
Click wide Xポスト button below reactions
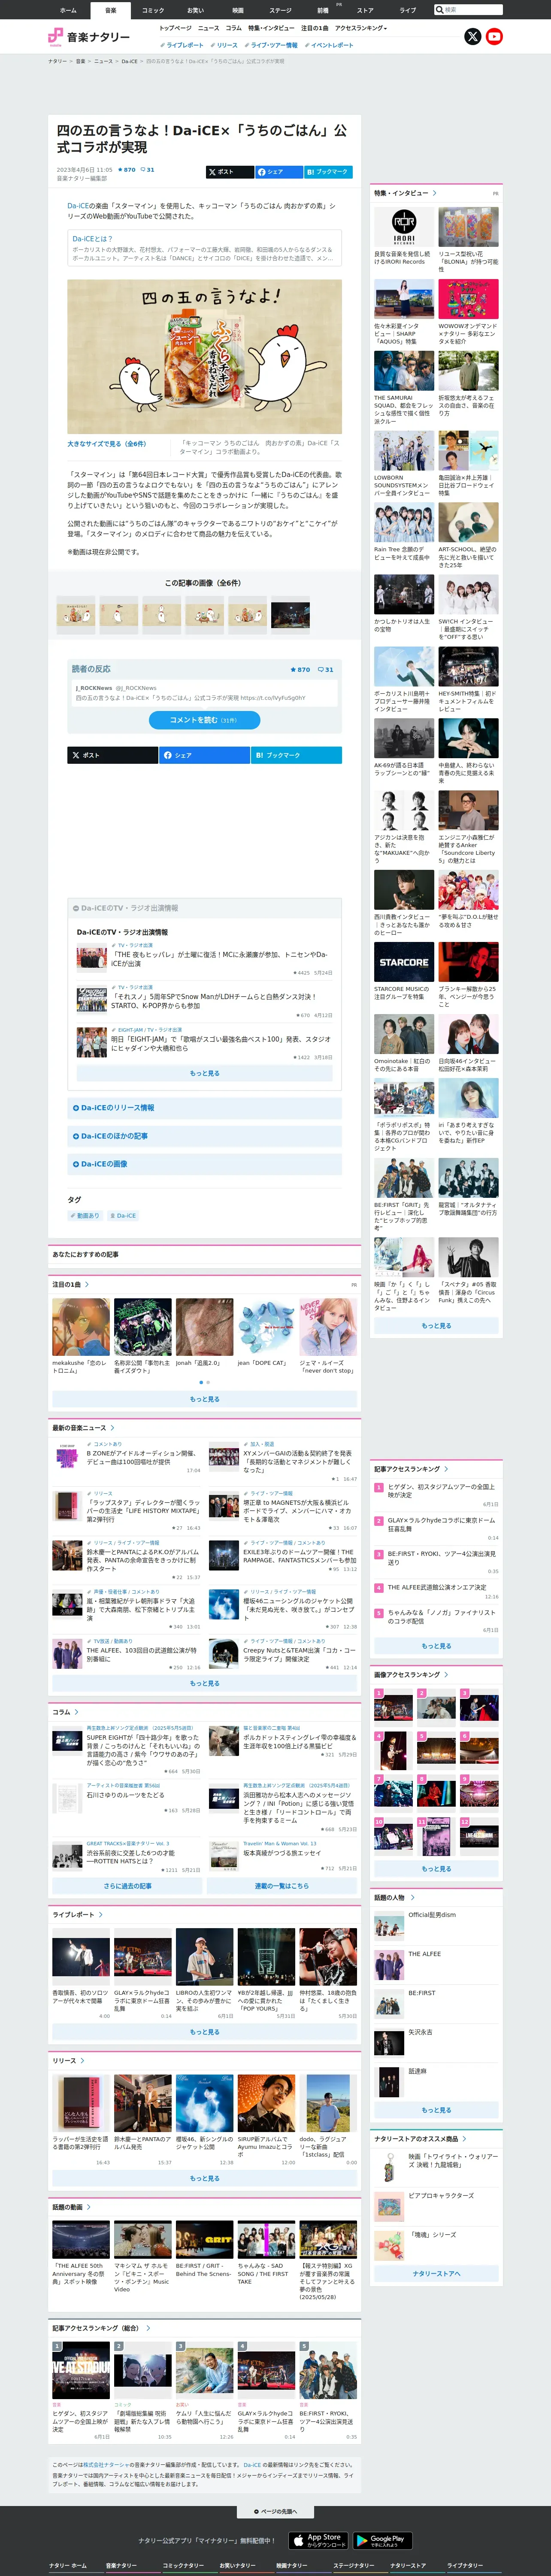113,755
